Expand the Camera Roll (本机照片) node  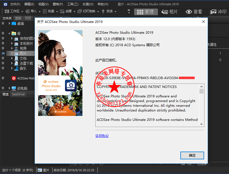12,43
